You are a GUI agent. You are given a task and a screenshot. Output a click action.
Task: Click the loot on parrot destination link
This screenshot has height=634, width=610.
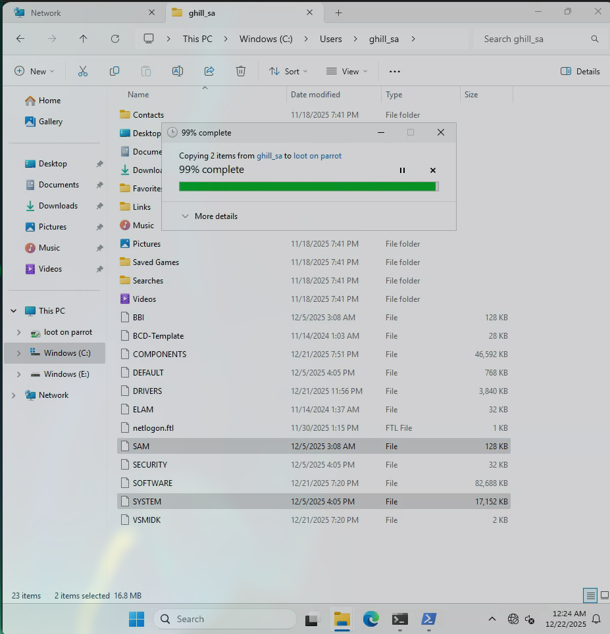(x=317, y=156)
